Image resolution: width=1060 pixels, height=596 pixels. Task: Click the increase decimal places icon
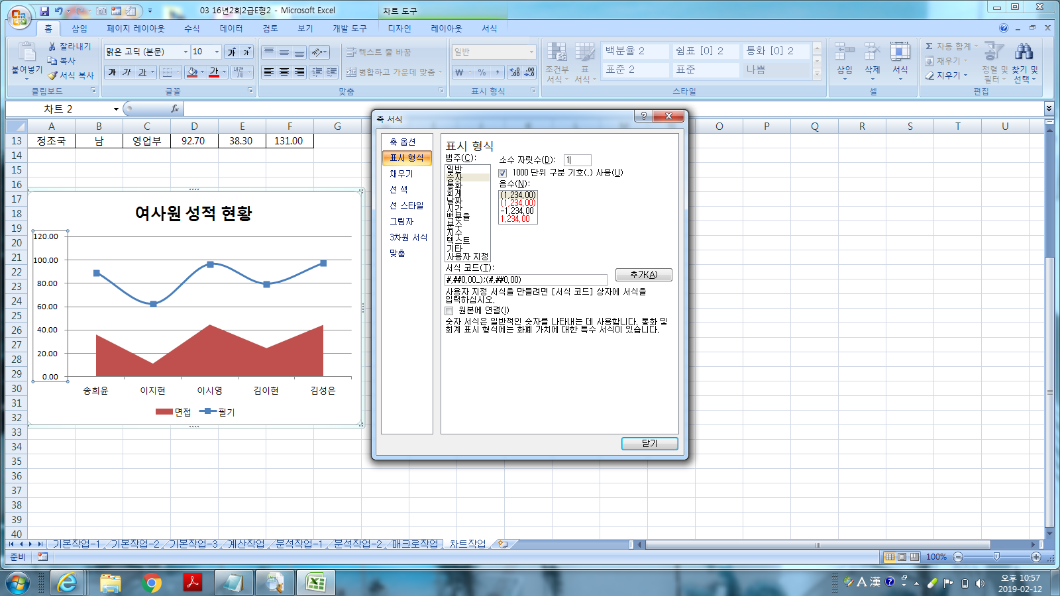tap(515, 72)
